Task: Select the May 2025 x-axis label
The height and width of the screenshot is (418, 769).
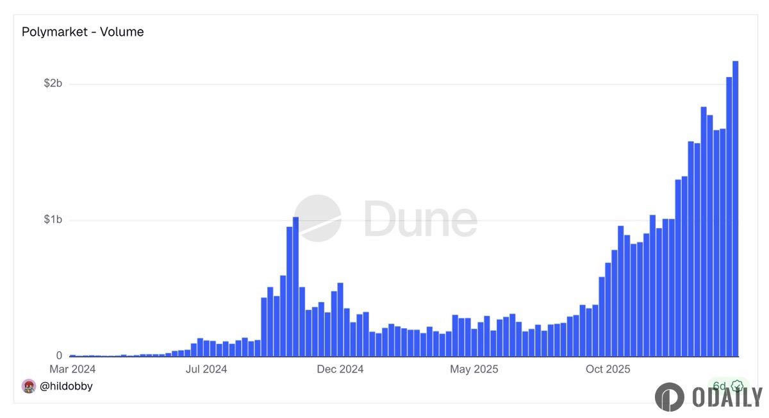Action: (x=474, y=369)
